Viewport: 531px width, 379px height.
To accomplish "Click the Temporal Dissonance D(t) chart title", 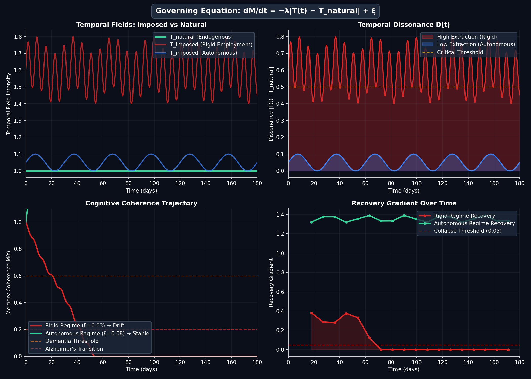I will [404, 25].
